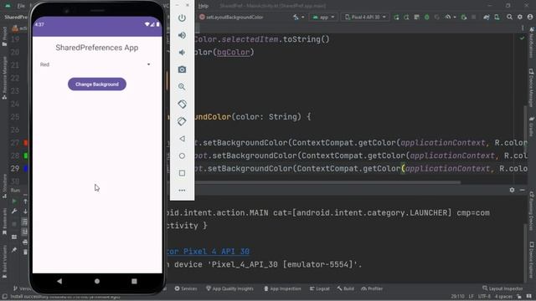Open the Layout Inspector tab

click(502, 288)
